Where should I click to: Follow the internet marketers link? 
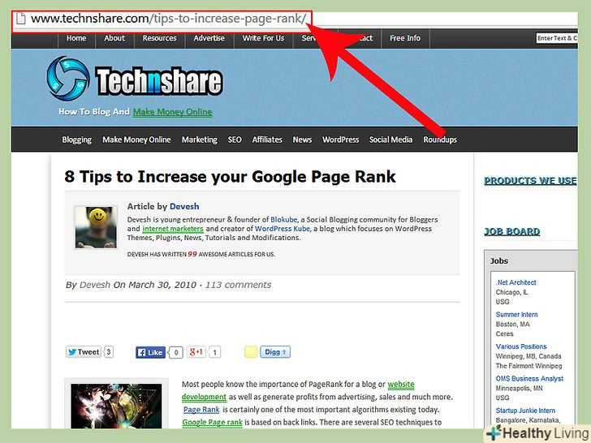(173, 229)
